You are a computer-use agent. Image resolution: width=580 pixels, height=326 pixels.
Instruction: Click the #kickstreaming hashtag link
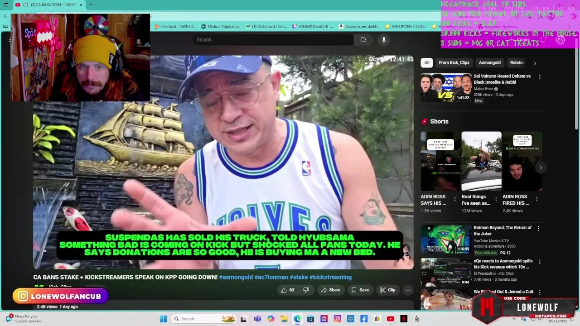(330, 277)
